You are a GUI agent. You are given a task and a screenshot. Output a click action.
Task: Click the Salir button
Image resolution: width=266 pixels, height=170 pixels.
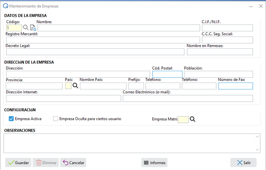pos(243,163)
